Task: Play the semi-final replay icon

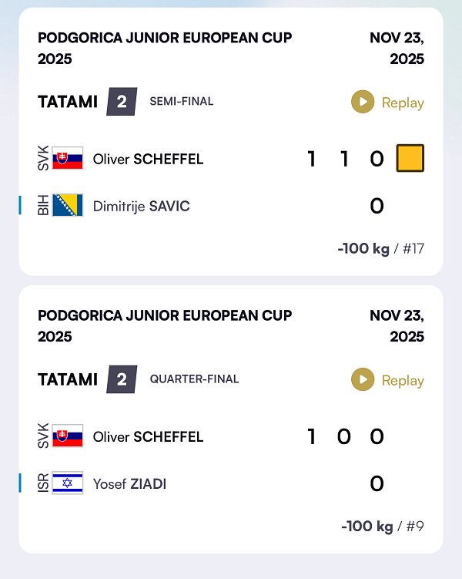Action: pyautogui.click(x=363, y=102)
